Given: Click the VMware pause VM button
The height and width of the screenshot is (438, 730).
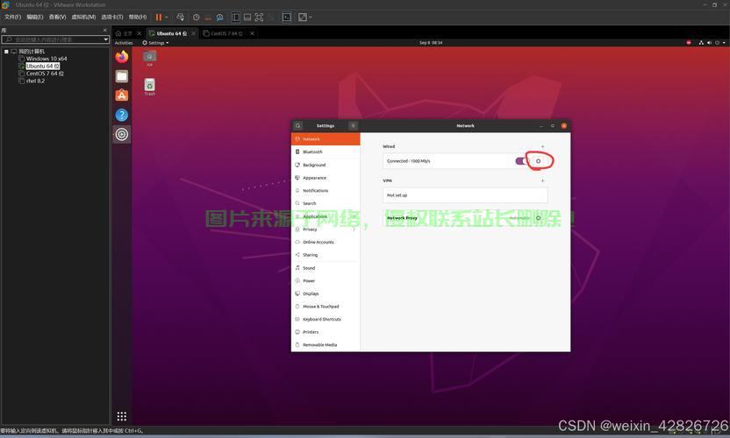Looking at the screenshot, I should pyautogui.click(x=159, y=17).
